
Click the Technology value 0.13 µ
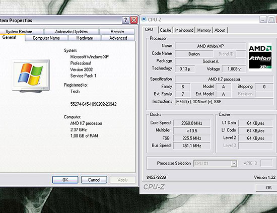click(185, 69)
